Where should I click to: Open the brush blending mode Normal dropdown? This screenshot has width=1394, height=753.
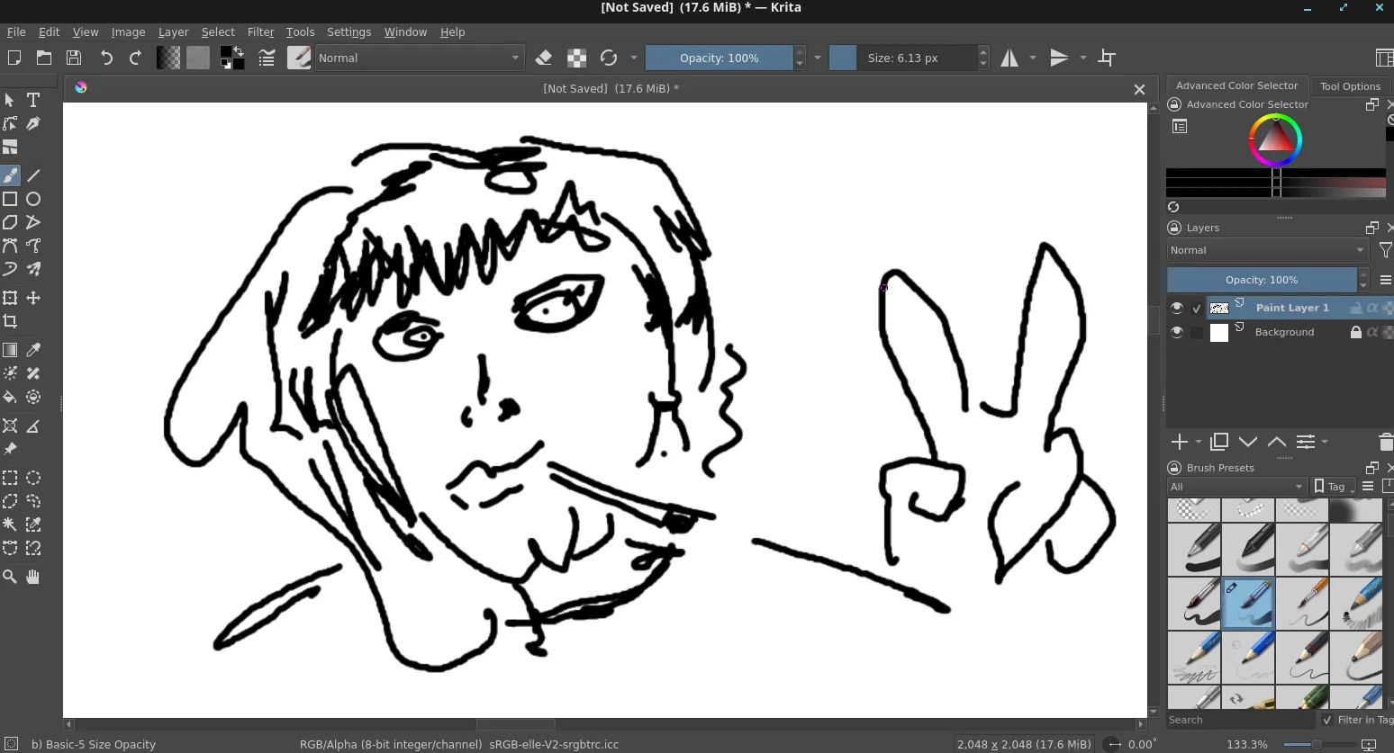tap(420, 58)
